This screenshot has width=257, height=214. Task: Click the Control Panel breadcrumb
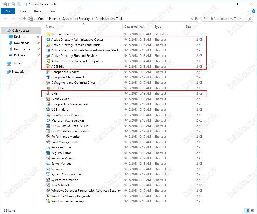coord(47,19)
